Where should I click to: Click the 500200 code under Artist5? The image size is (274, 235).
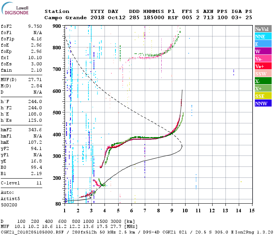click(9, 205)
